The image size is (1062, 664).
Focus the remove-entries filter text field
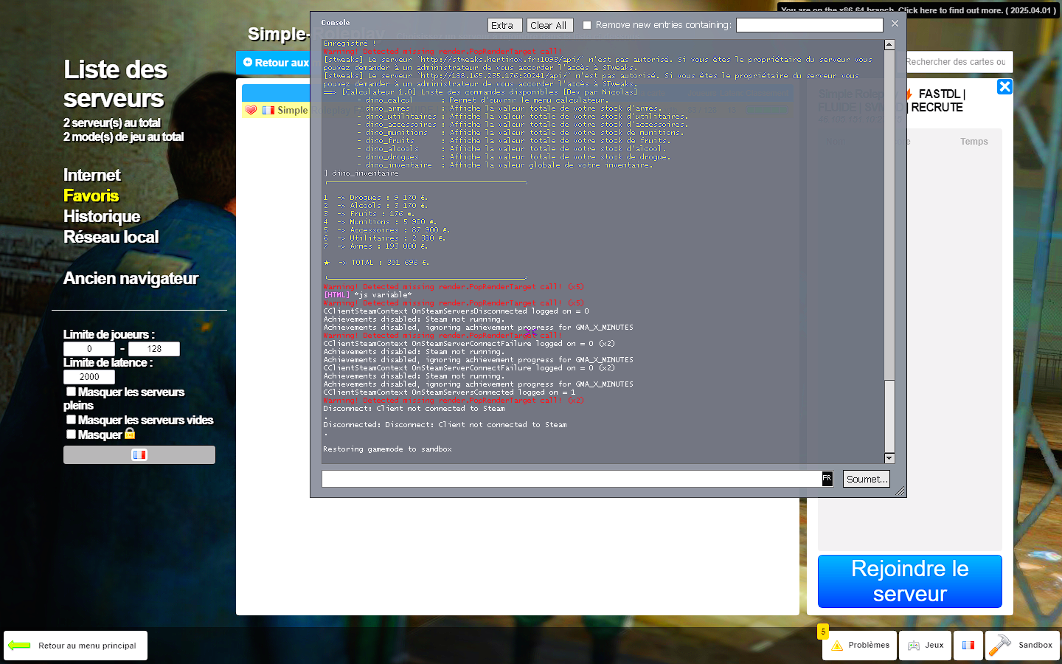coord(809,25)
